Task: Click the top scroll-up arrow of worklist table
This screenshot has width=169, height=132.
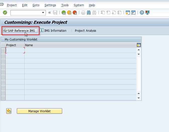Action: click(x=139, y=50)
